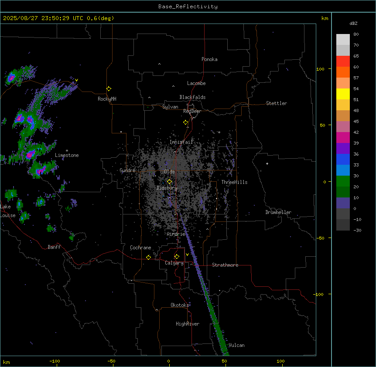This screenshot has height=367, width=376.
Task: Click the orange 57-60 dBZ legend swatch
Action: tap(343, 72)
